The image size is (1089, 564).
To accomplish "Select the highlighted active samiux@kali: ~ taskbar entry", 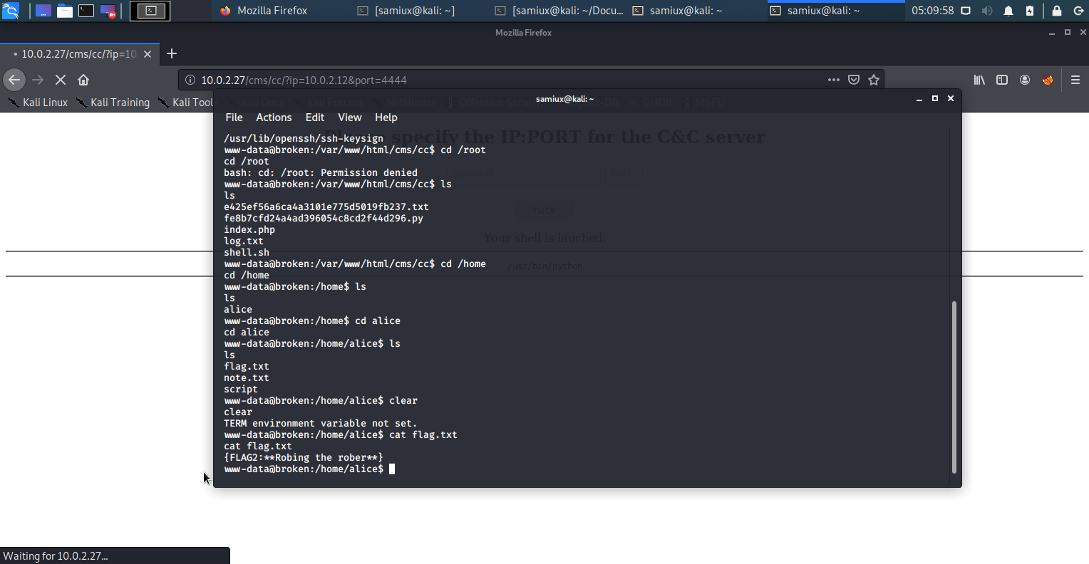I will click(835, 11).
